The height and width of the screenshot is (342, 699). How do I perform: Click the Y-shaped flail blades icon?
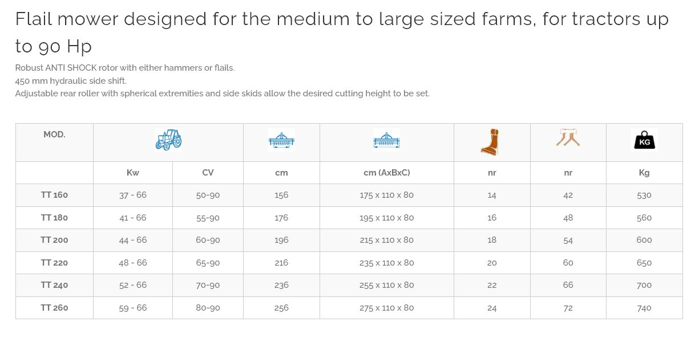[568, 138]
